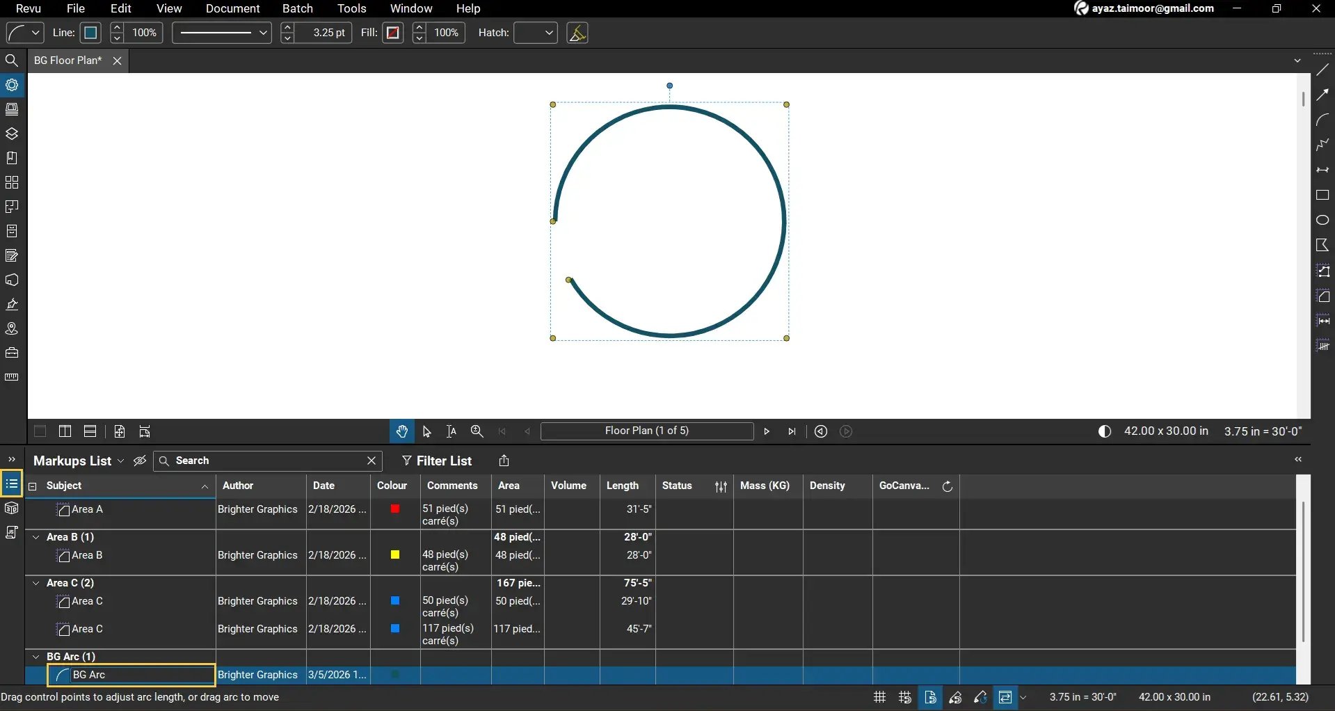Toggle grid display in status bar
This screenshot has height=711, width=1335.
tap(879, 697)
